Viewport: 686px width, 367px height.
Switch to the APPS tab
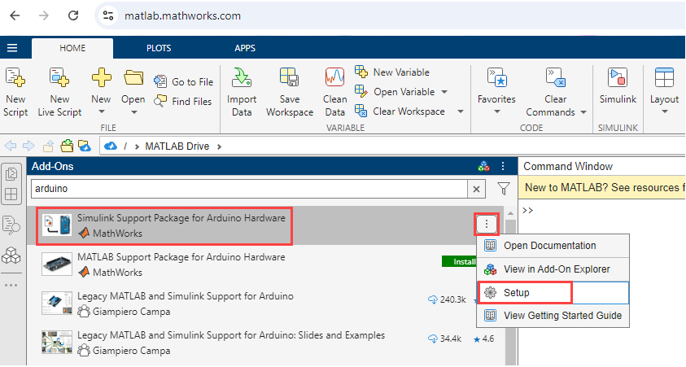[247, 48]
